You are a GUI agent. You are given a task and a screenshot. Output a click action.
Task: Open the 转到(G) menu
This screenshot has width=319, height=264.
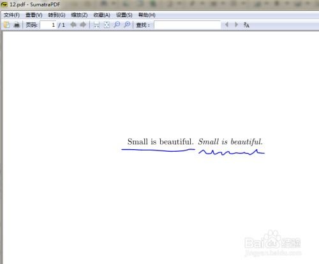click(x=57, y=15)
